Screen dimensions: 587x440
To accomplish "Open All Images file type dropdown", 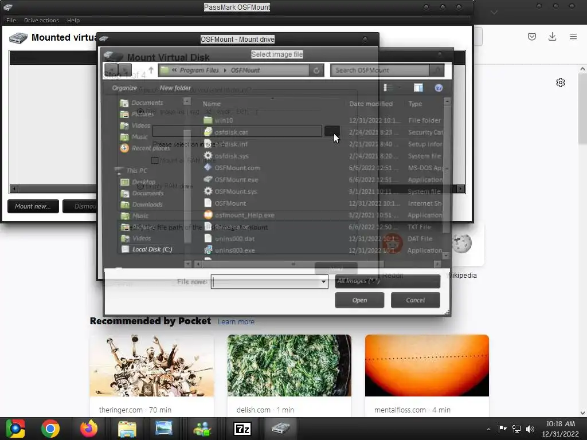I will point(388,281).
